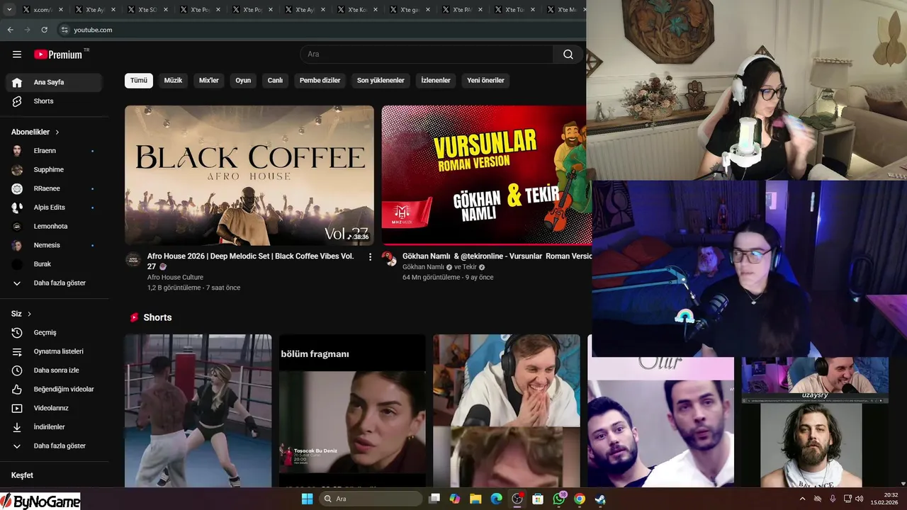Image resolution: width=907 pixels, height=510 pixels.
Task: Click the YouTube Premium logo
Action: [x=58, y=55]
